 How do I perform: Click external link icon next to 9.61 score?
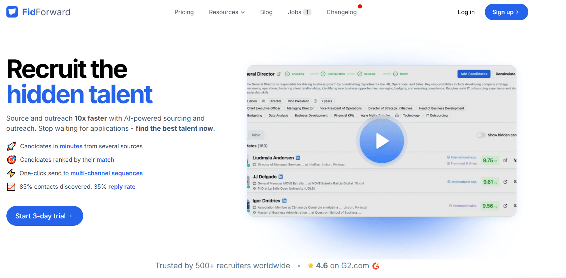click(x=505, y=182)
